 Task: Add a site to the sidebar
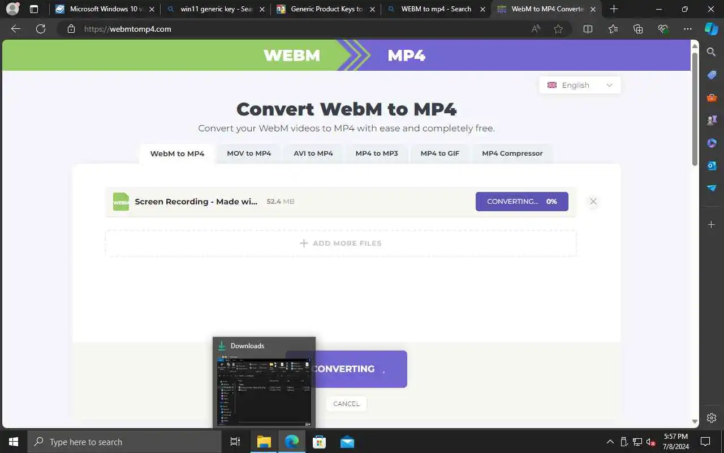click(712, 225)
